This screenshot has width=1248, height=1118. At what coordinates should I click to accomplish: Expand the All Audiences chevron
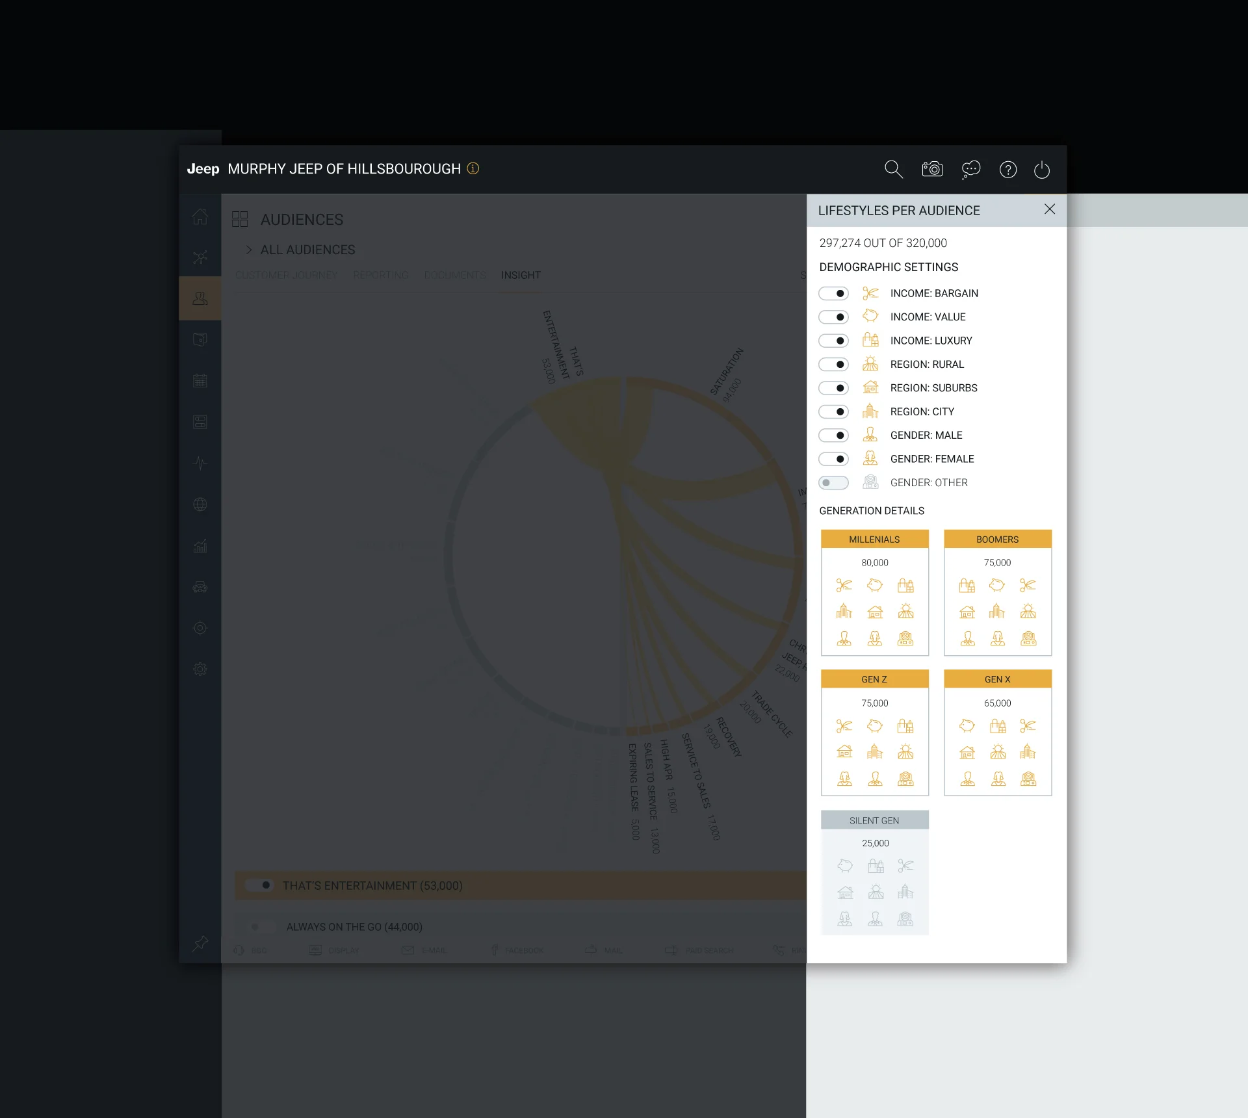(x=249, y=250)
